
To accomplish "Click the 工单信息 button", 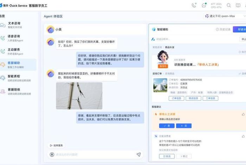I will 211,98.
